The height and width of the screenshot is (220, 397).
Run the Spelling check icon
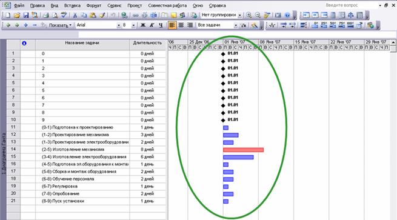[64, 15]
